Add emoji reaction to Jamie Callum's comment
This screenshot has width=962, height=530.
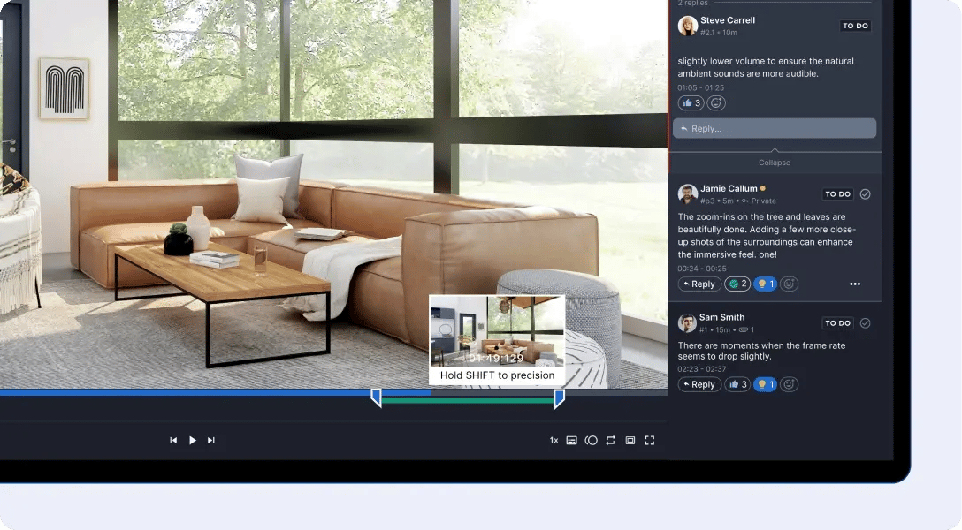790,284
